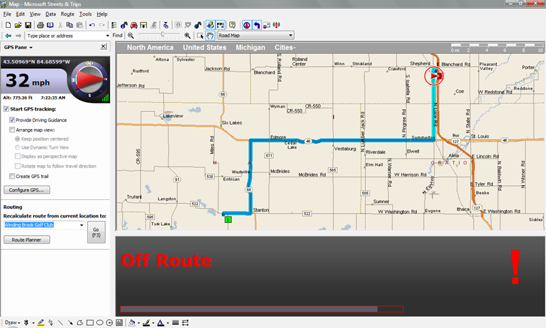
Task: Open the font color dropdown arrow
Action: pos(167,323)
